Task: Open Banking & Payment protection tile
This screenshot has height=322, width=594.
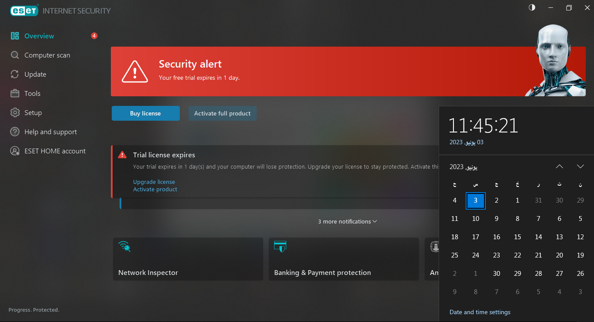Action: pyautogui.click(x=344, y=259)
